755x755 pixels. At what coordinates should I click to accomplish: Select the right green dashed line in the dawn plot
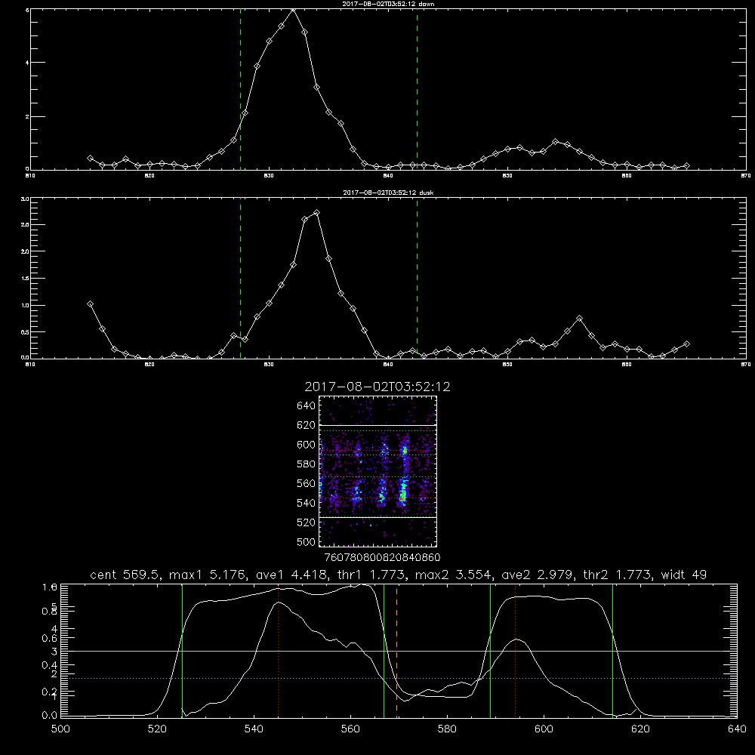pos(417,90)
